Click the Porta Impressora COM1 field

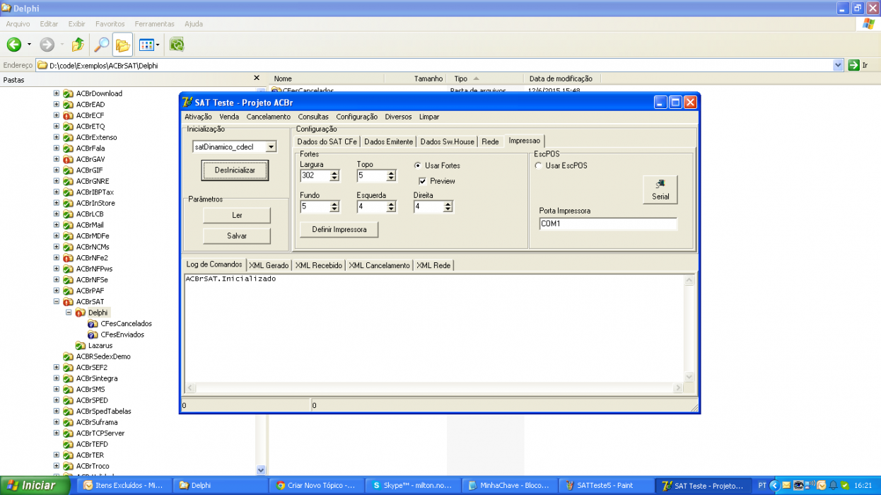607,223
